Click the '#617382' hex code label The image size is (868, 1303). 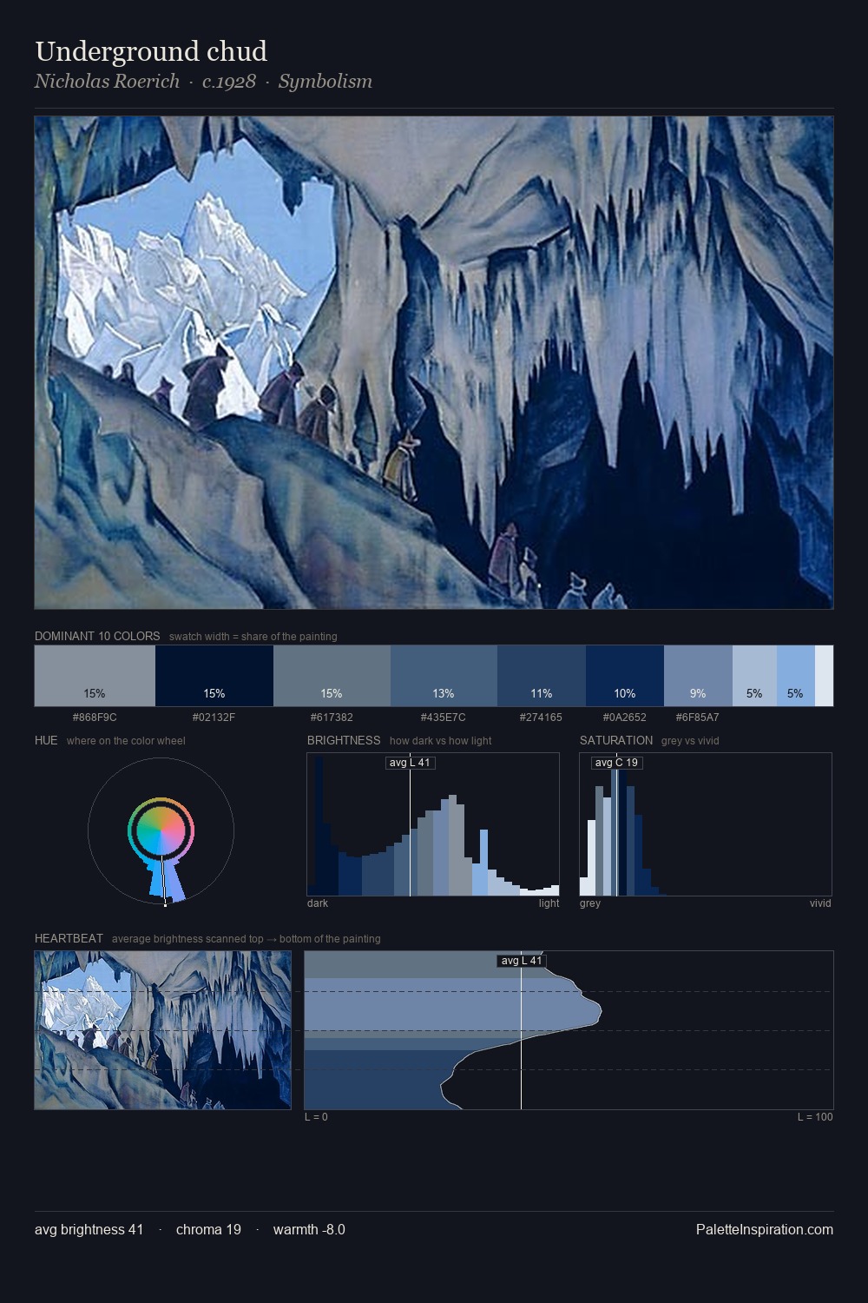coord(332,718)
